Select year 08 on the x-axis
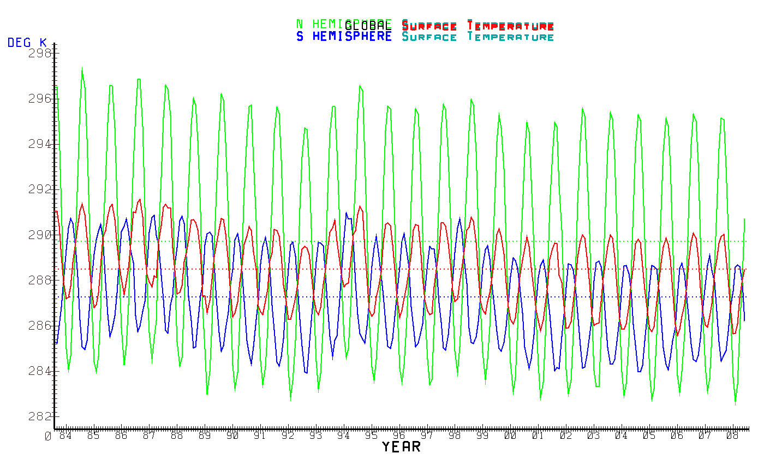Image resolution: width=764 pixels, height=471 pixels. click(732, 436)
